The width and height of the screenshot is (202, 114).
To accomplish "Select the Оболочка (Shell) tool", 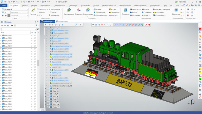I will [x=135, y=9].
